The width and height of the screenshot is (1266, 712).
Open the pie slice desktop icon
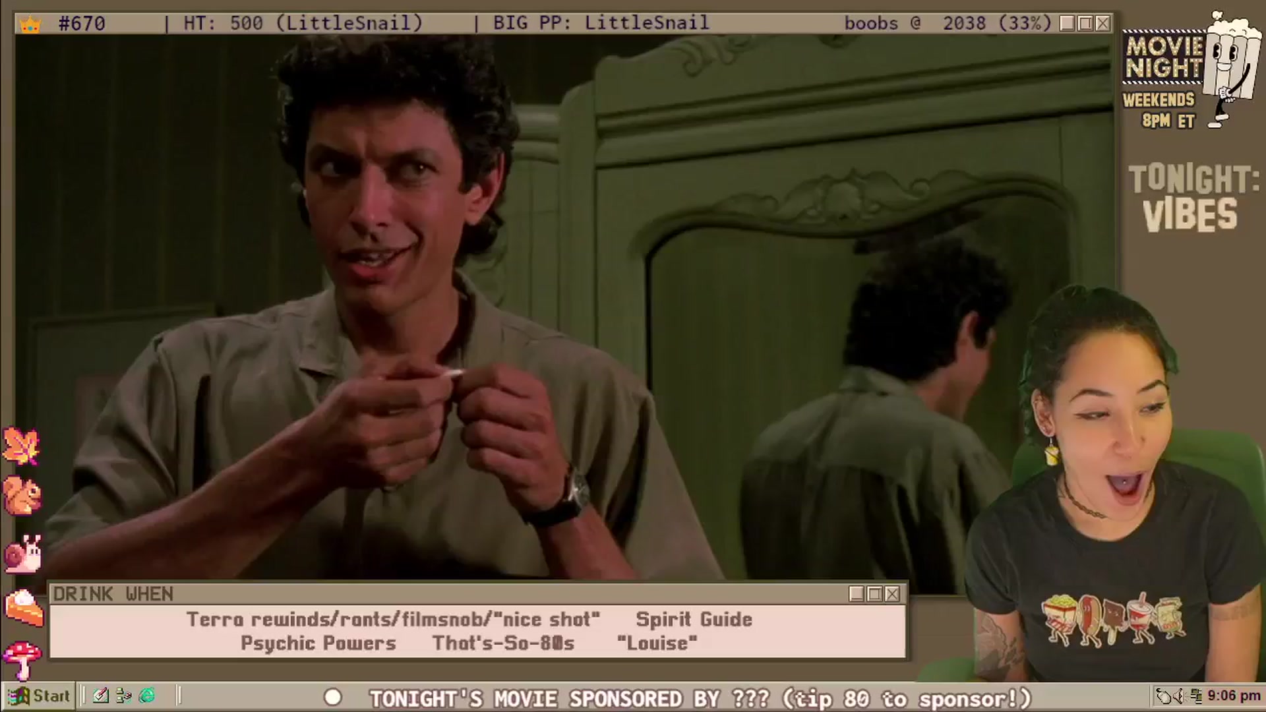[23, 607]
